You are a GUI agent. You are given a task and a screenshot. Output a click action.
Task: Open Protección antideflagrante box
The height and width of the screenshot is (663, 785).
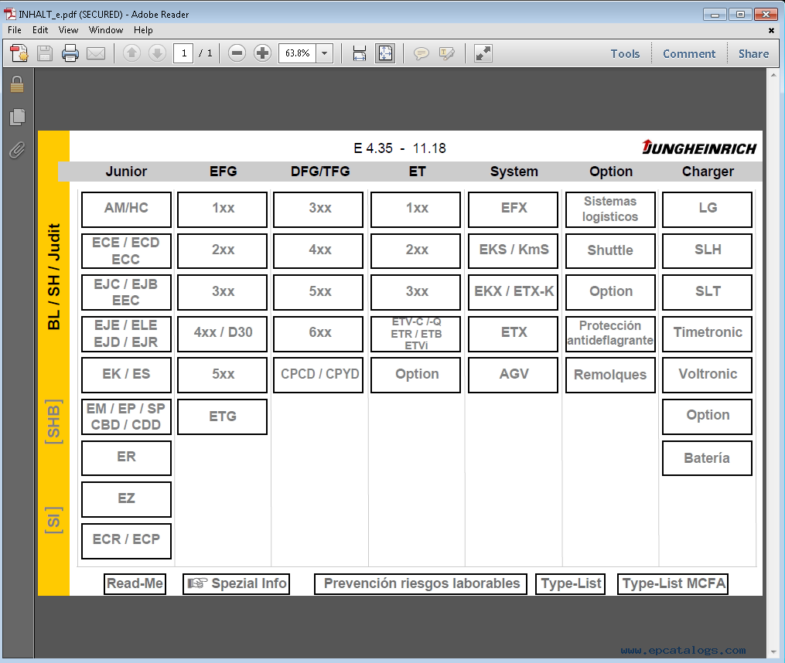610,334
